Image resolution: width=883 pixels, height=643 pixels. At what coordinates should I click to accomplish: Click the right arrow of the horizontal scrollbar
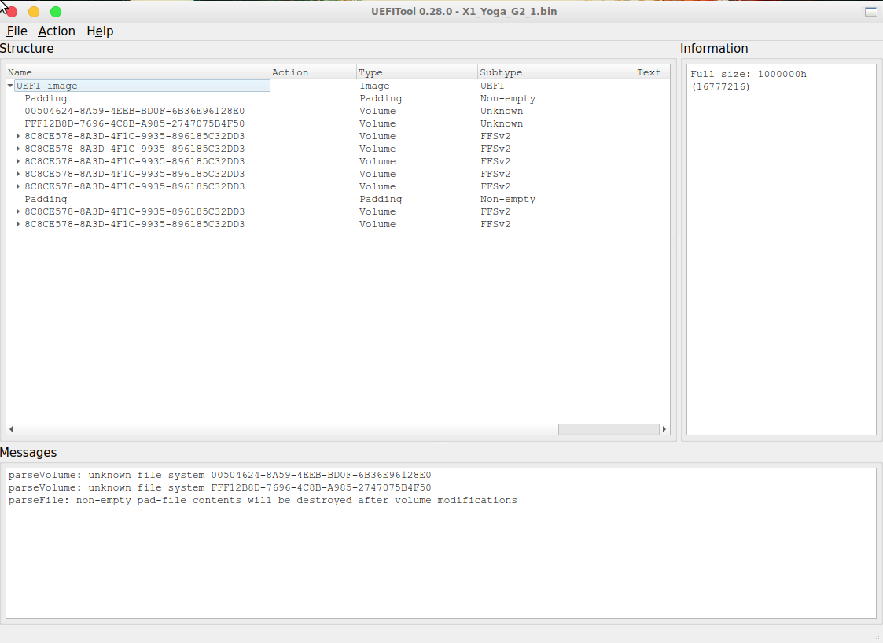664,429
